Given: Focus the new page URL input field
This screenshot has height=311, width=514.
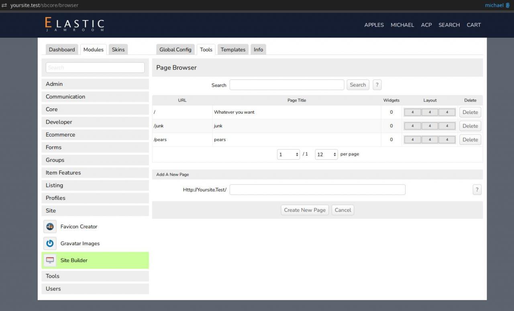Looking at the screenshot, I should [317, 190].
